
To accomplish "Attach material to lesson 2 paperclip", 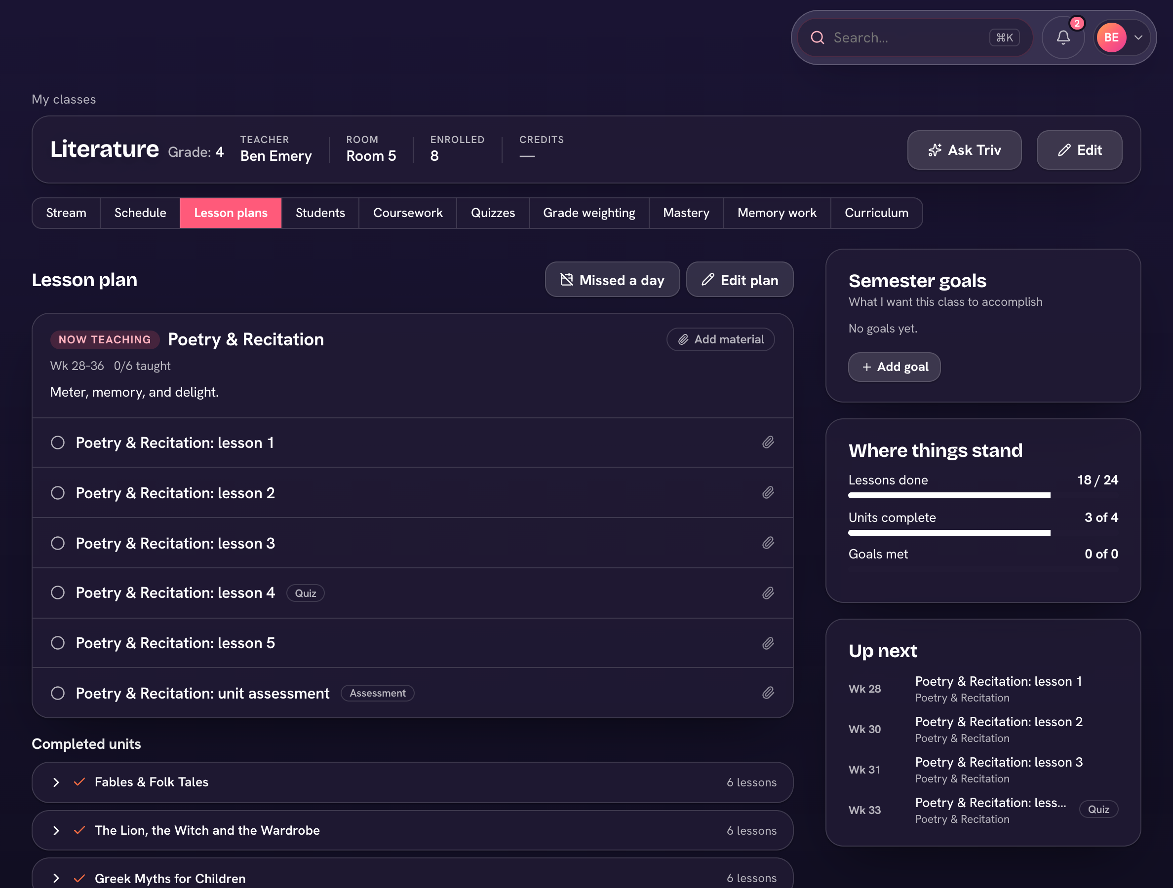I will point(768,493).
